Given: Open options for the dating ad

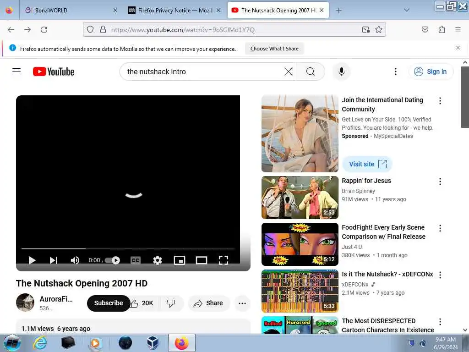Looking at the screenshot, I should (x=440, y=101).
